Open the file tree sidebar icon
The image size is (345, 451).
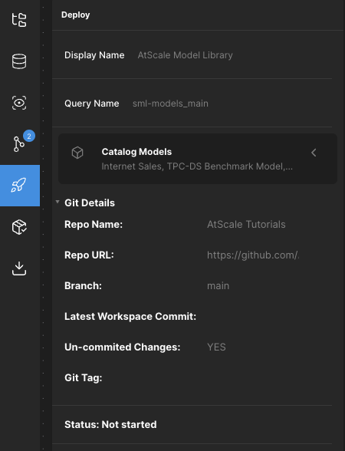pyautogui.click(x=19, y=20)
